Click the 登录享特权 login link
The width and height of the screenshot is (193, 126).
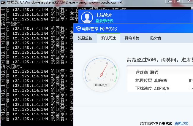click(105, 21)
